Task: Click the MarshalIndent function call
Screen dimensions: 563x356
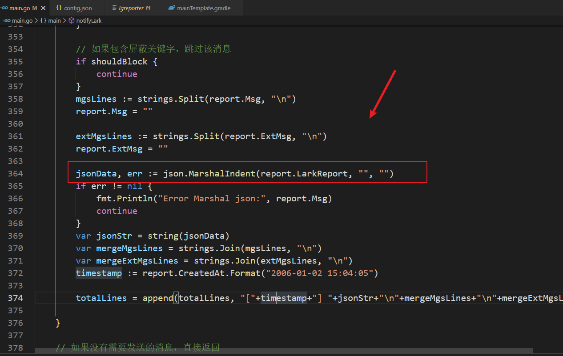Action: pyautogui.click(x=222, y=173)
